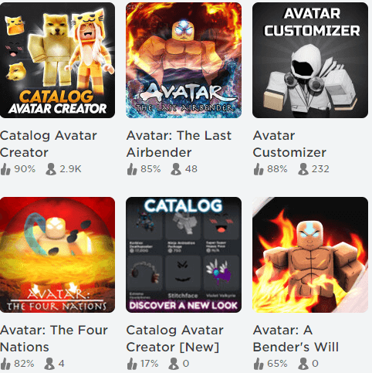Open the Catalog Avatar Creator [New] title
Viewport: 372px width, 373px height.
click(175, 338)
